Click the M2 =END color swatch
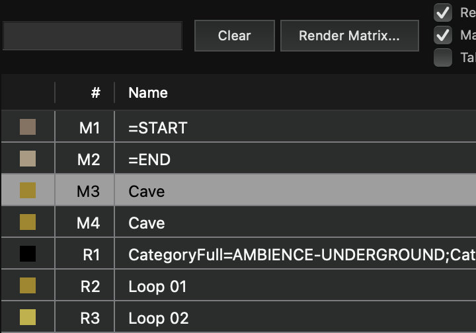 (x=28, y=159)
